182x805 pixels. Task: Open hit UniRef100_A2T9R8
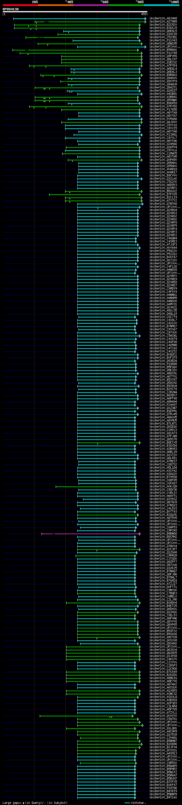[x=163, y=22]
